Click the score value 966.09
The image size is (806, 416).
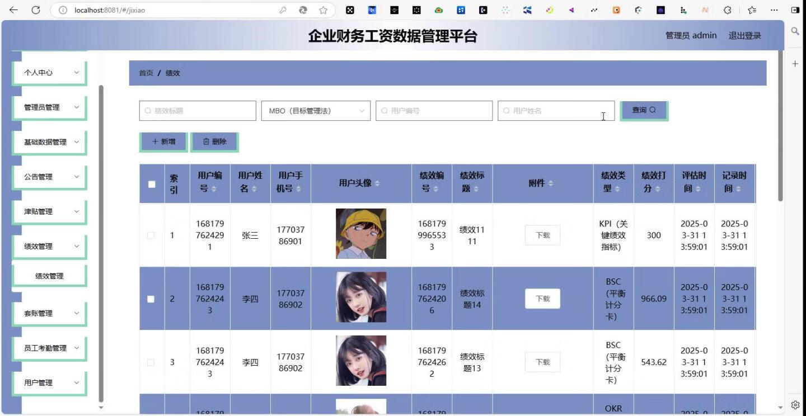pyautogui.click(x=654, y=299)
